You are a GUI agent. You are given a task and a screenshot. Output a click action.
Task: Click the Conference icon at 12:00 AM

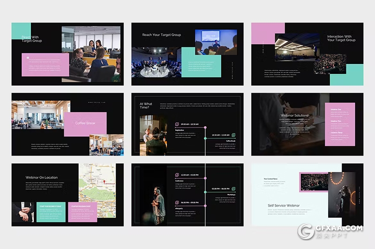[x=177, y=175]
